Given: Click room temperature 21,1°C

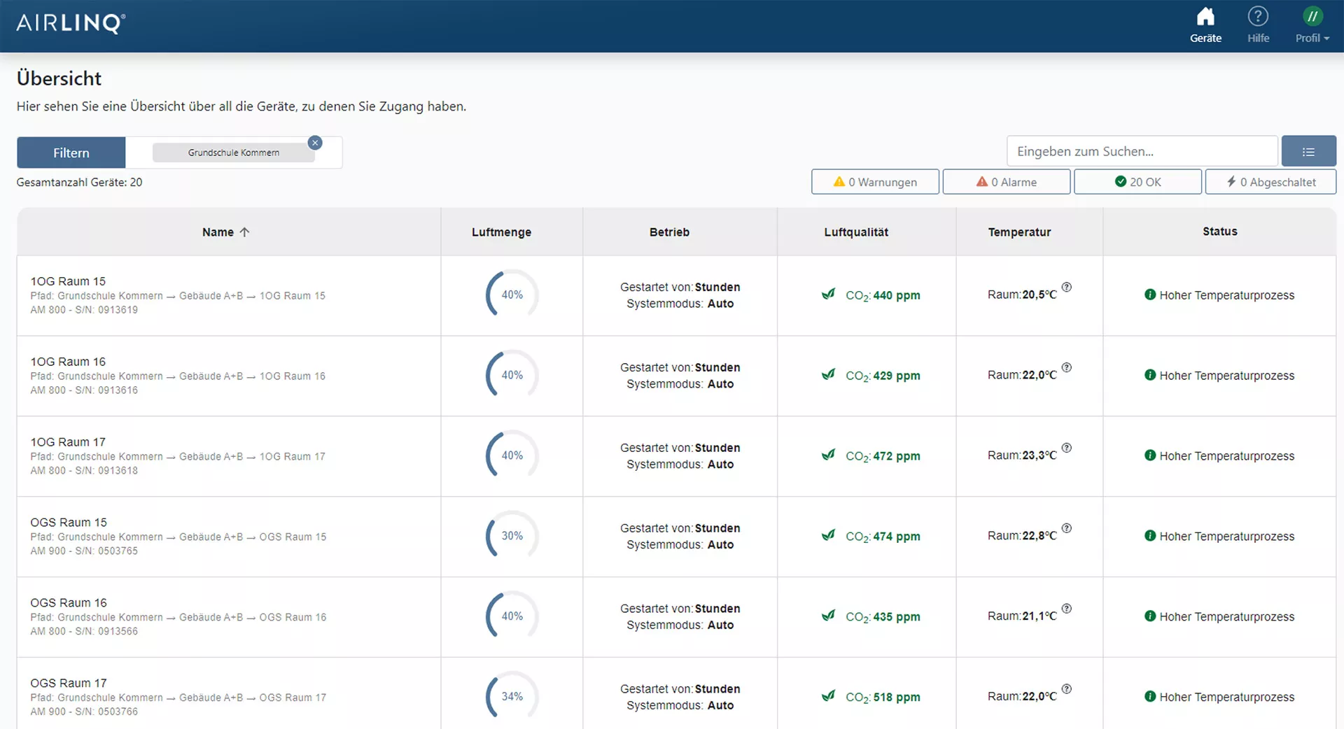Looking at the screenshot, I should tap(1039, 616).
